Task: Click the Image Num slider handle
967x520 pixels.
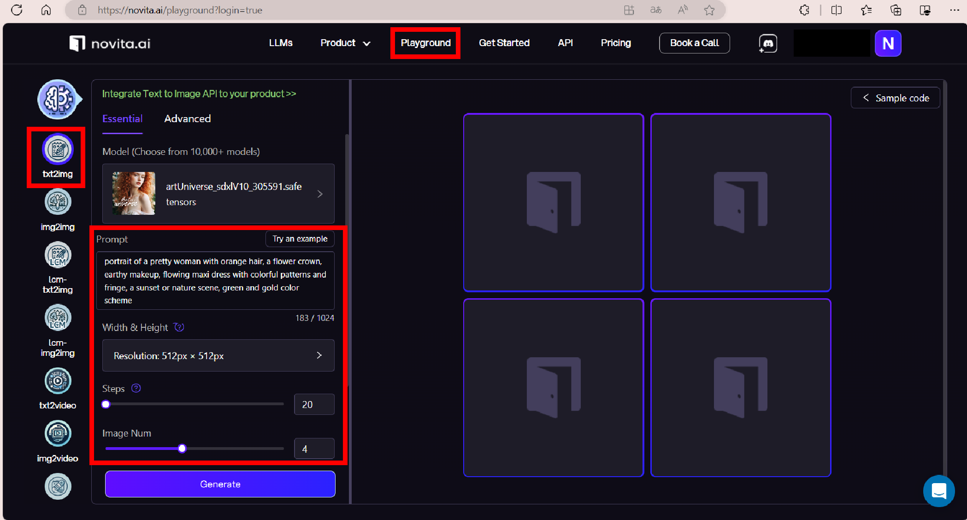Action: click(x=182, y=449)
